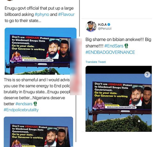
Task: Click the #endsars hashtag in left tweet
Action: [24, 104]
